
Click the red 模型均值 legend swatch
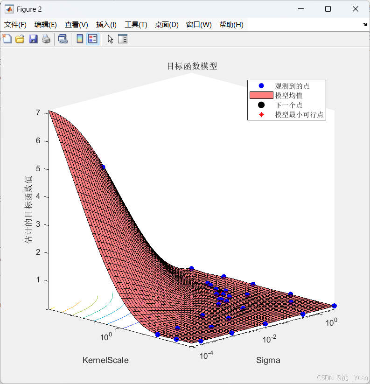(261, 95)
